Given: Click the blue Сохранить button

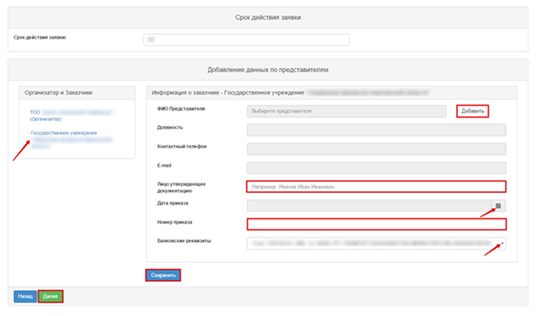Looking at the screenshot, I should (163, 275).
